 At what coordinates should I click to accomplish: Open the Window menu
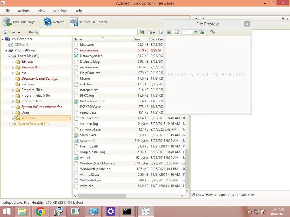coord(60,11)
